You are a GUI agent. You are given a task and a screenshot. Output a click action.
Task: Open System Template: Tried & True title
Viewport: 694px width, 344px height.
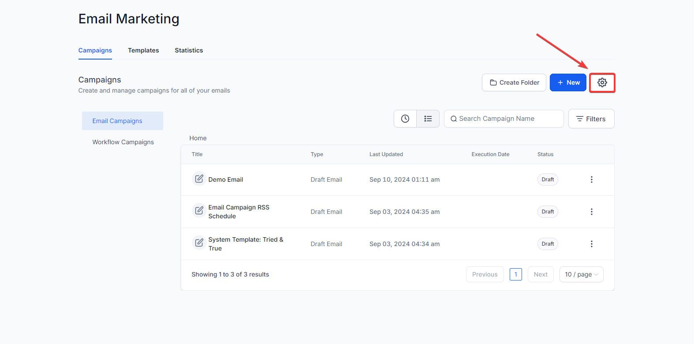click(x=246, y=244)
